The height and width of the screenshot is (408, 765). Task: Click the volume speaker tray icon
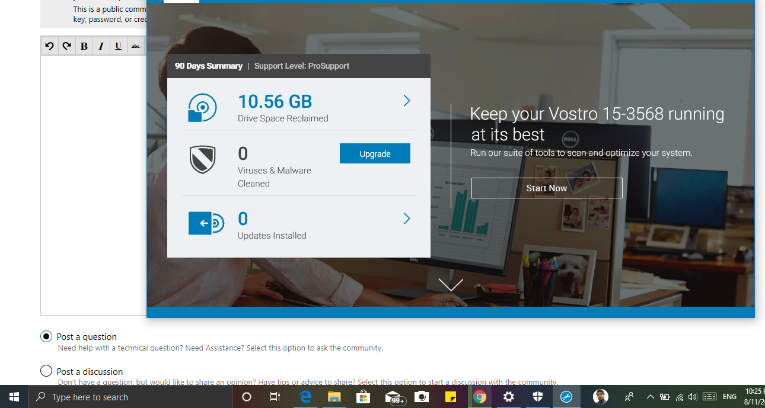tap(693, 397)
